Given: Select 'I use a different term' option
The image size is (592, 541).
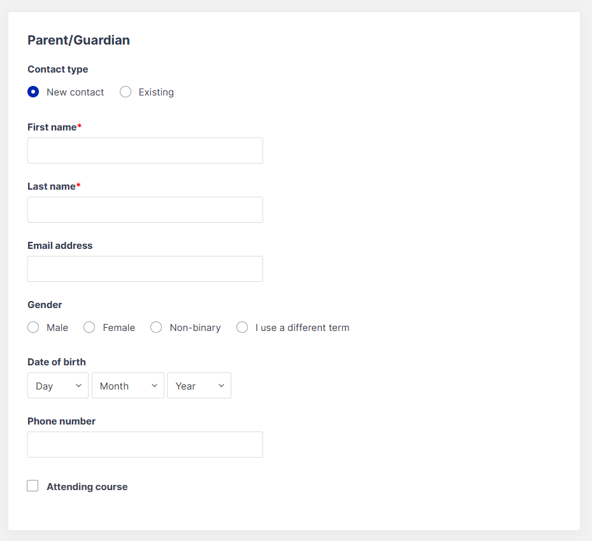Looking at the screenshot, I should pyautogui.click(x=242, y=327).
